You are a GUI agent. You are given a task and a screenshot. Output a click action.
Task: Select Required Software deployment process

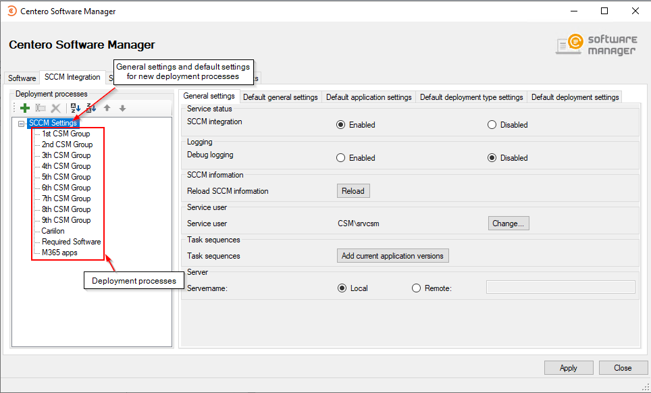[71, 242]
